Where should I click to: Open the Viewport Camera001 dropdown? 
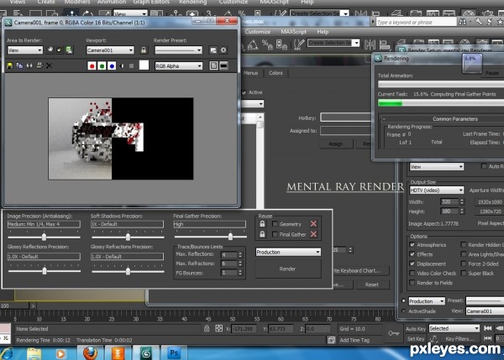click(x=110, y=50)
